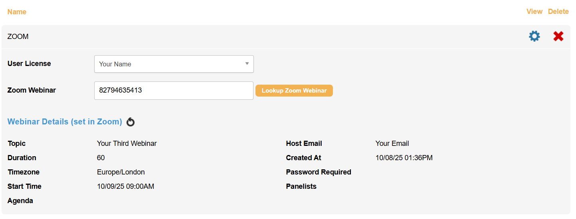Click the topic value Your Third Webinar
The height and width of the screenshot is (219, 576).
pos(127,143)
